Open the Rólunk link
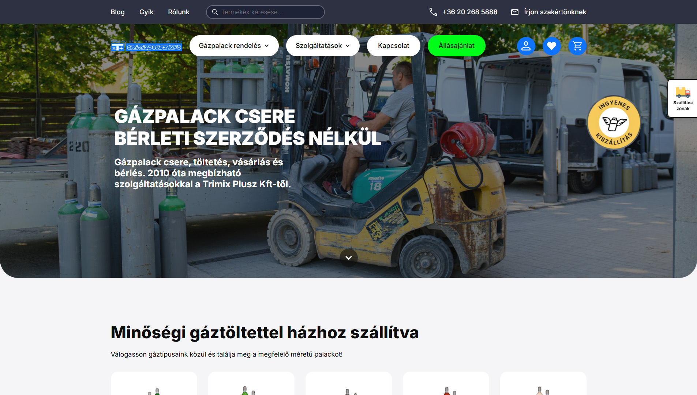697x395 pixels. tap(179, 12)
